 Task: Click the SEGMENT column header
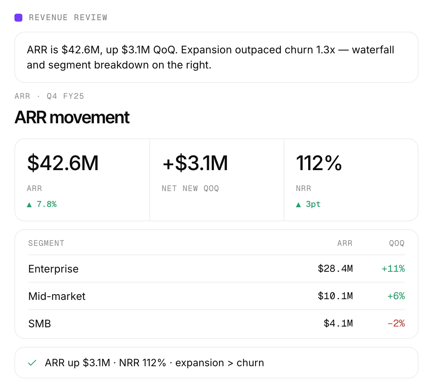(46, 243)
